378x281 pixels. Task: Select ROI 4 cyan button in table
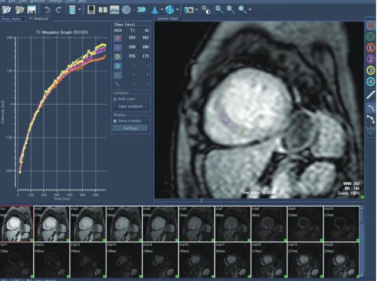pyautogui.click(x=118, y=65)
